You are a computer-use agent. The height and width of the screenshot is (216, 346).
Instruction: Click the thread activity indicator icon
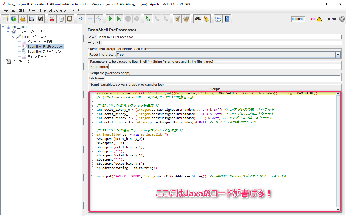[x=342, y=19]
